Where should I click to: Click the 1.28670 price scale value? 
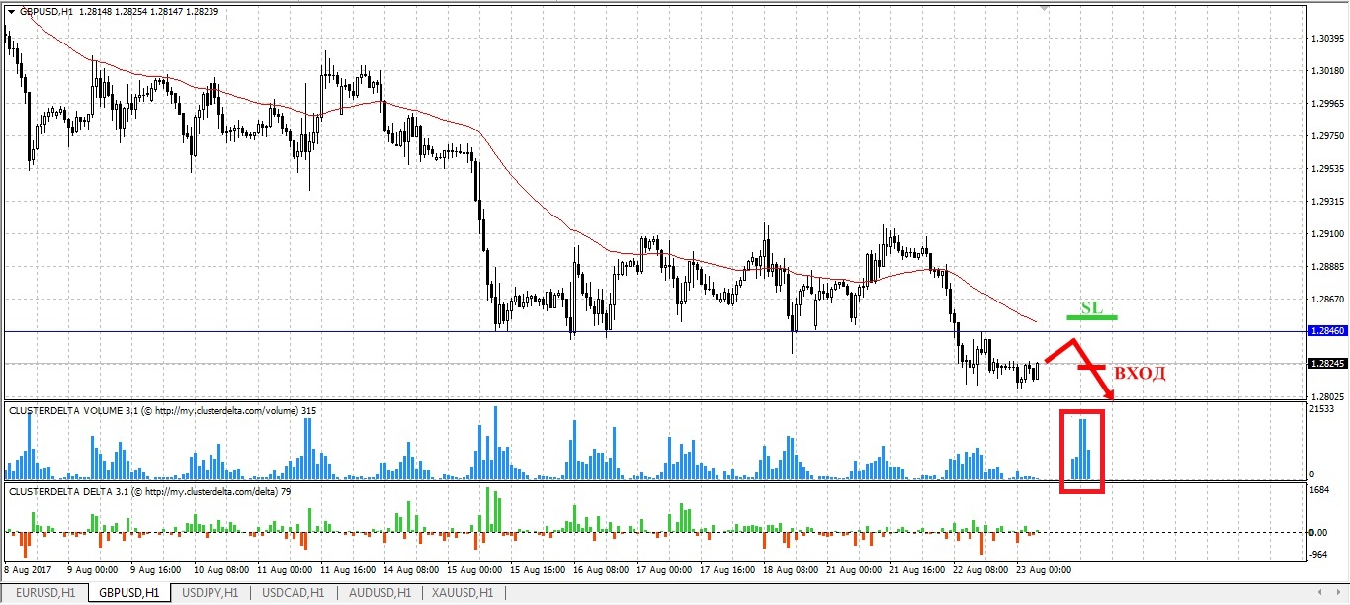pos(1326,299)
